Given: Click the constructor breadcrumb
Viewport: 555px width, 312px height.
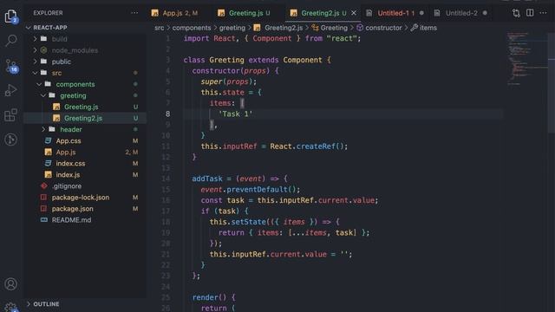Looking at the screenshot, I should [379, 28].
